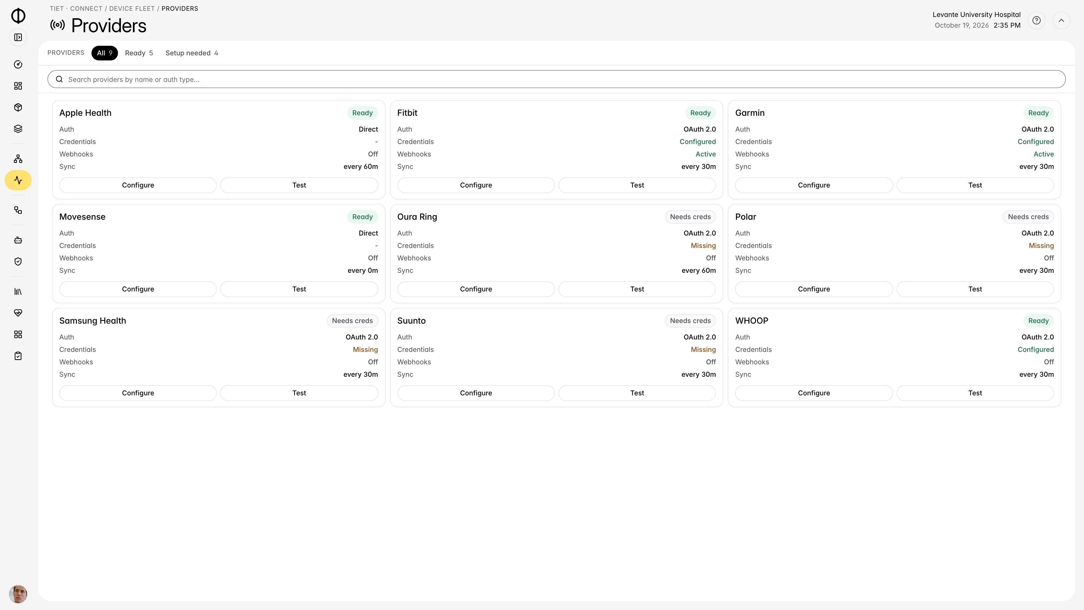Viewport: 1084px width, 610px height.
Task: Open the stacked layers icon in sidebar
Action: (x=18, y=129)
